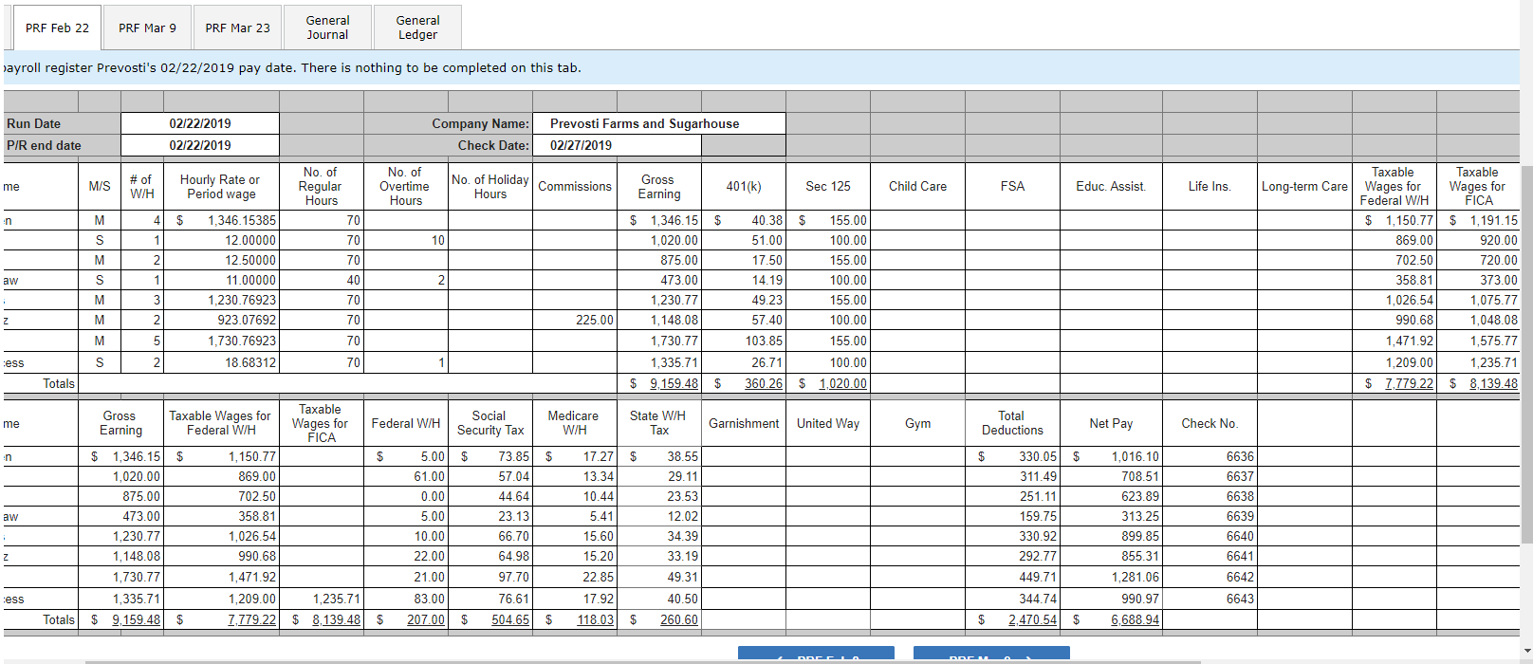
Task: Click the scroll down arrow at bottom right
Action: click(1525, 653)
